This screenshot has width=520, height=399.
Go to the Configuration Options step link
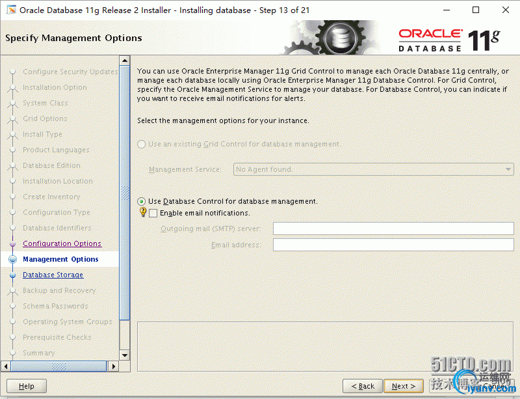[x=62, y=243]
